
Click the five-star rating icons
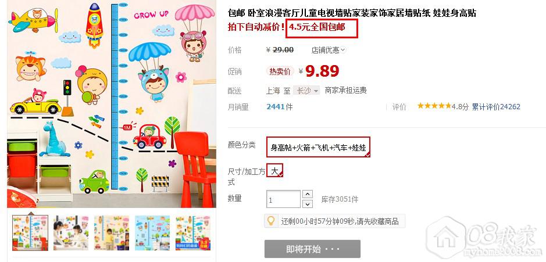tap(434, 106)
